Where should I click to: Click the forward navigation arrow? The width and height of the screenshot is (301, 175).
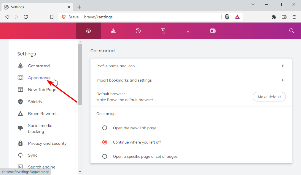tap(16, 17)
